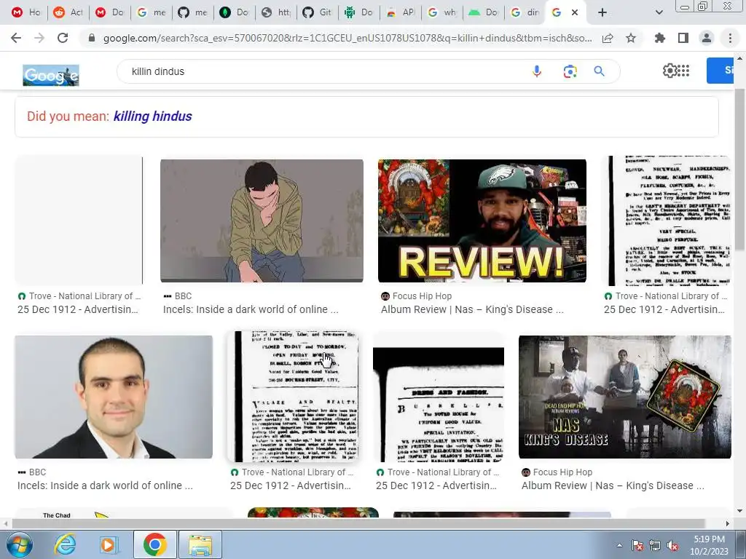Open 'Album Review | Nas' top row link
The image size is (746, 559).
coord(472,309)
